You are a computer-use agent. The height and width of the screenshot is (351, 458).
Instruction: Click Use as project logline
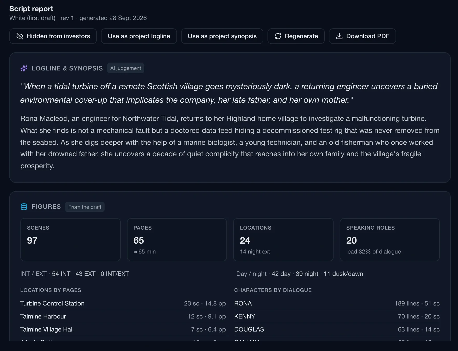pos(139,36)
